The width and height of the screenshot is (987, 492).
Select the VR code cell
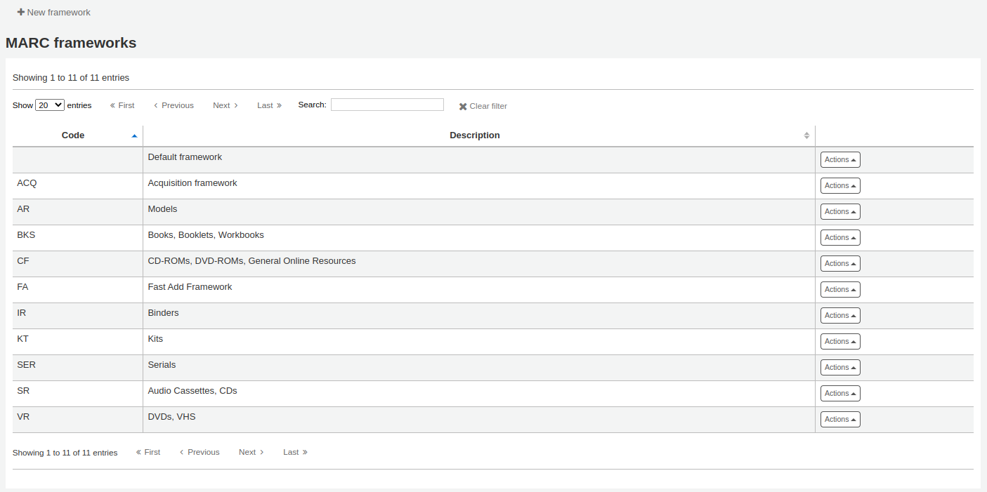[77, 420]
